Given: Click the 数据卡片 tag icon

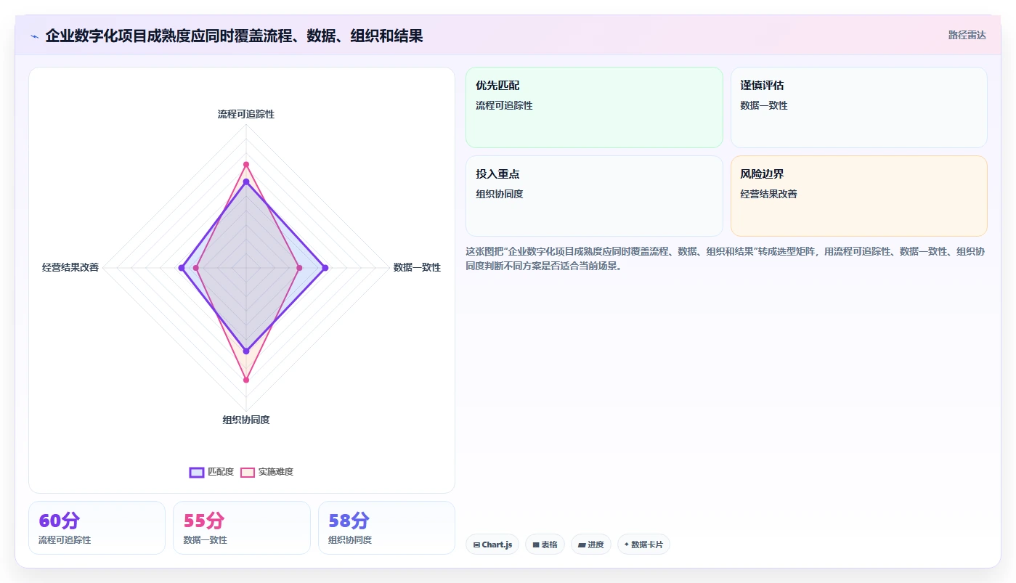Looking at the screenshot, I should point(626,545).
